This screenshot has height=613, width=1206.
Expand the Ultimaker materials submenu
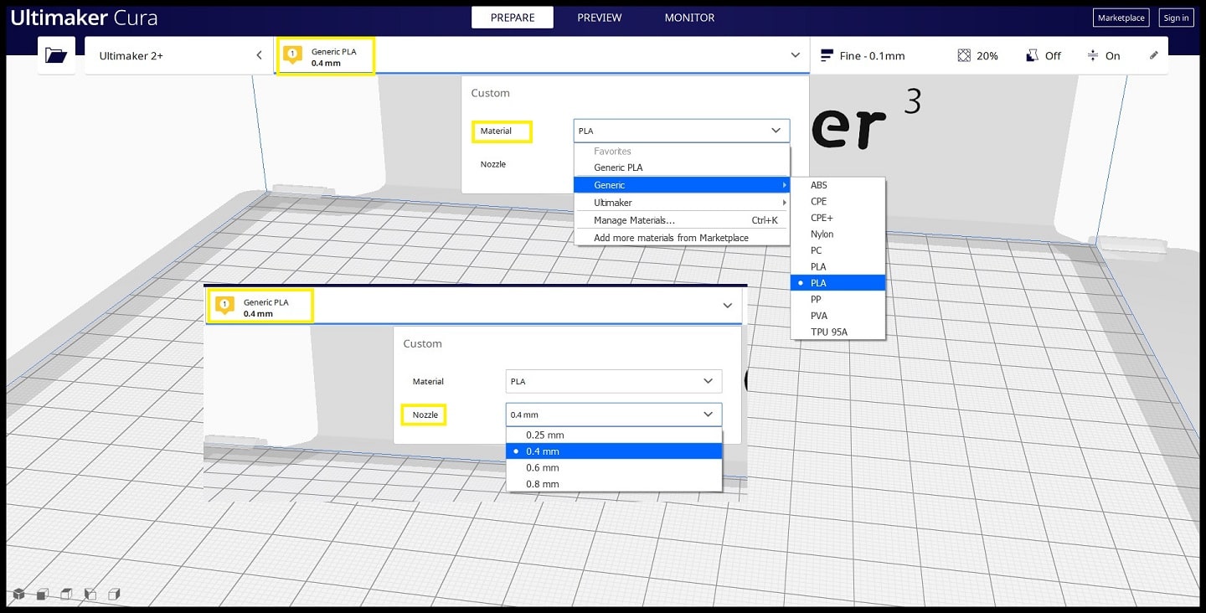coord(682,203)
